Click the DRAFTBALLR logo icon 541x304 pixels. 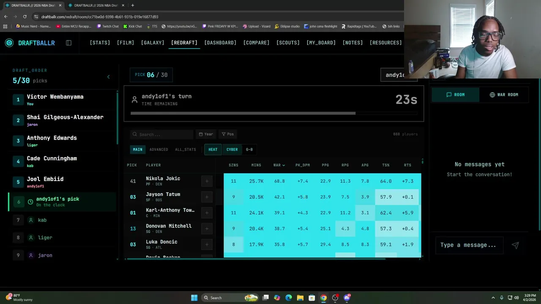click(9, 43)
